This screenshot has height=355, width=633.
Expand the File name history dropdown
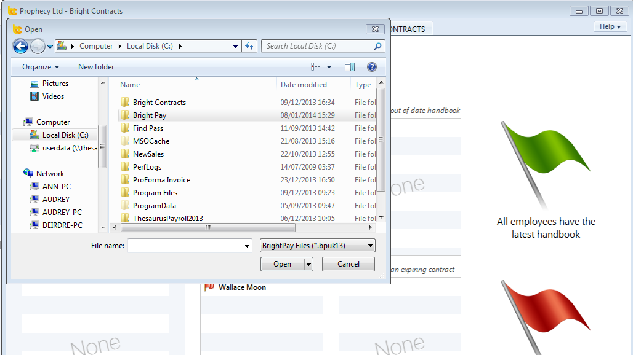pos(247,246)
